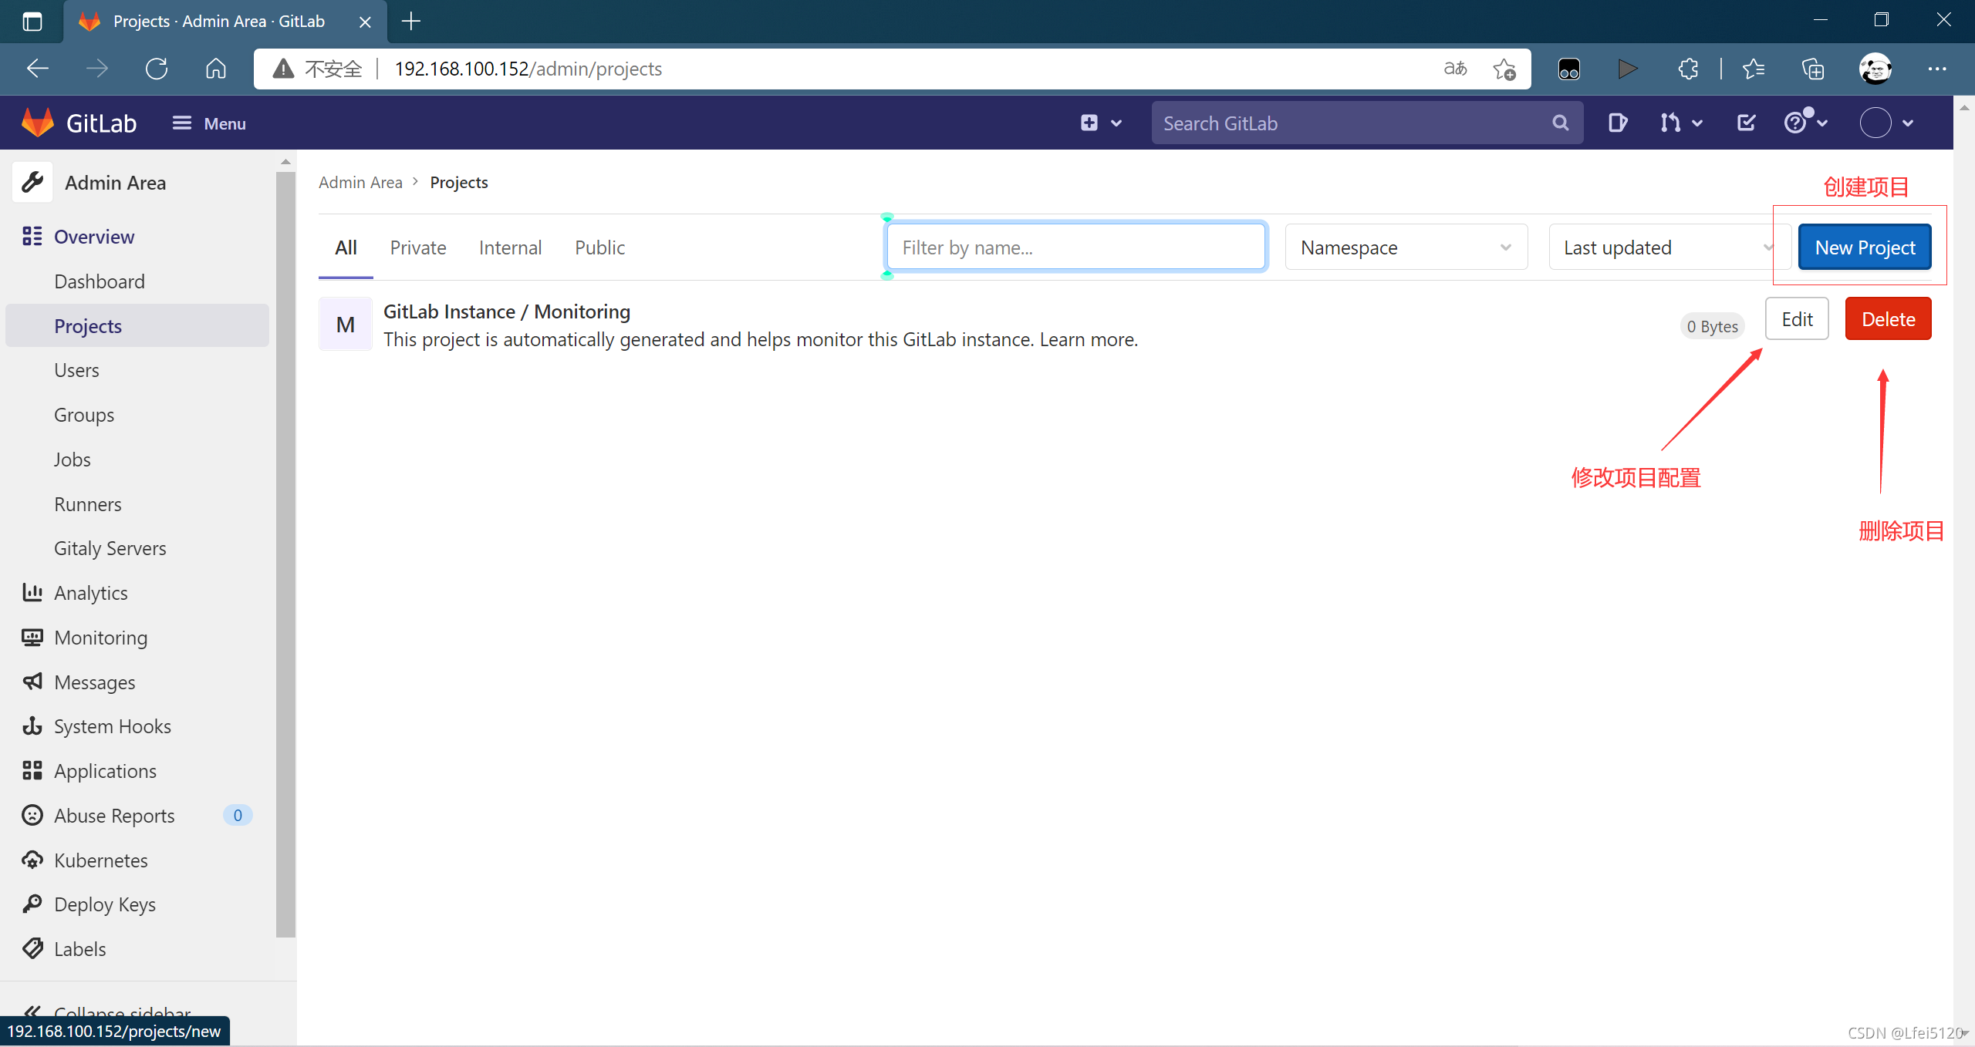Viewport: 1975px width, 1047px height.
Task: Add page to favorites star icon
Action: click(x=1504, y=69)
